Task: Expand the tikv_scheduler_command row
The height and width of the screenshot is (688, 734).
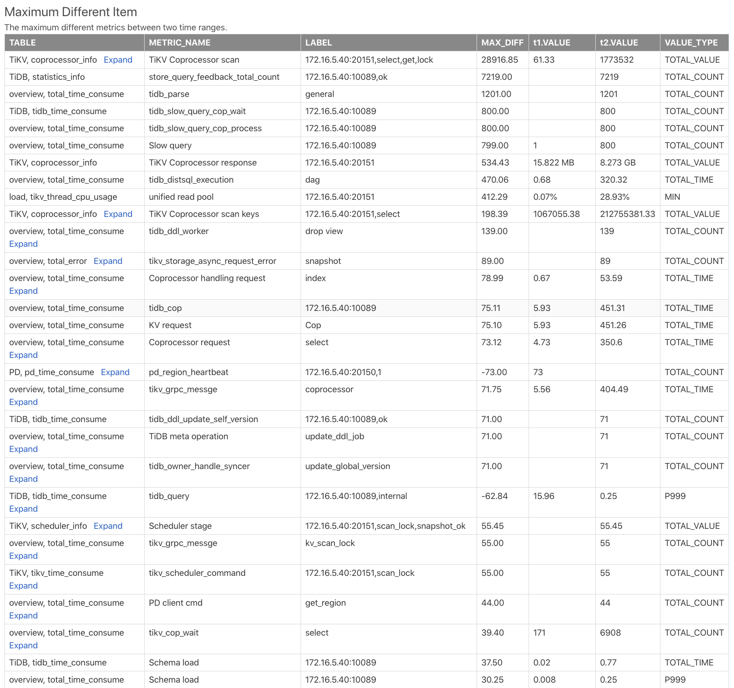Action: [24, 586]
